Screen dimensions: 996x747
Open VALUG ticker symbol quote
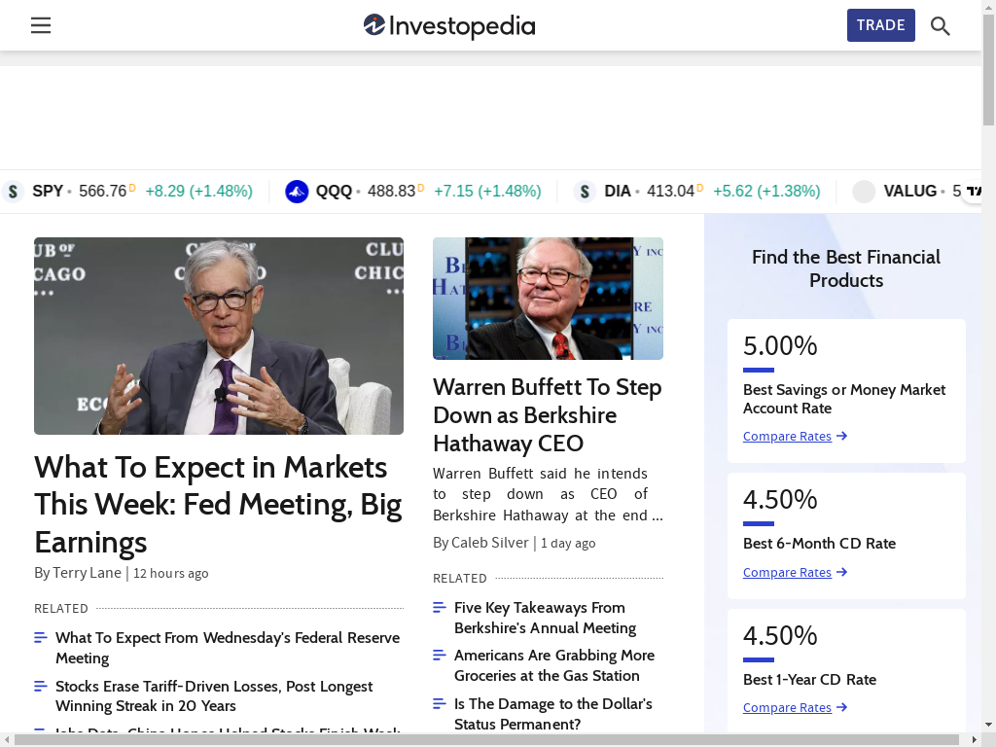[910, 192]
